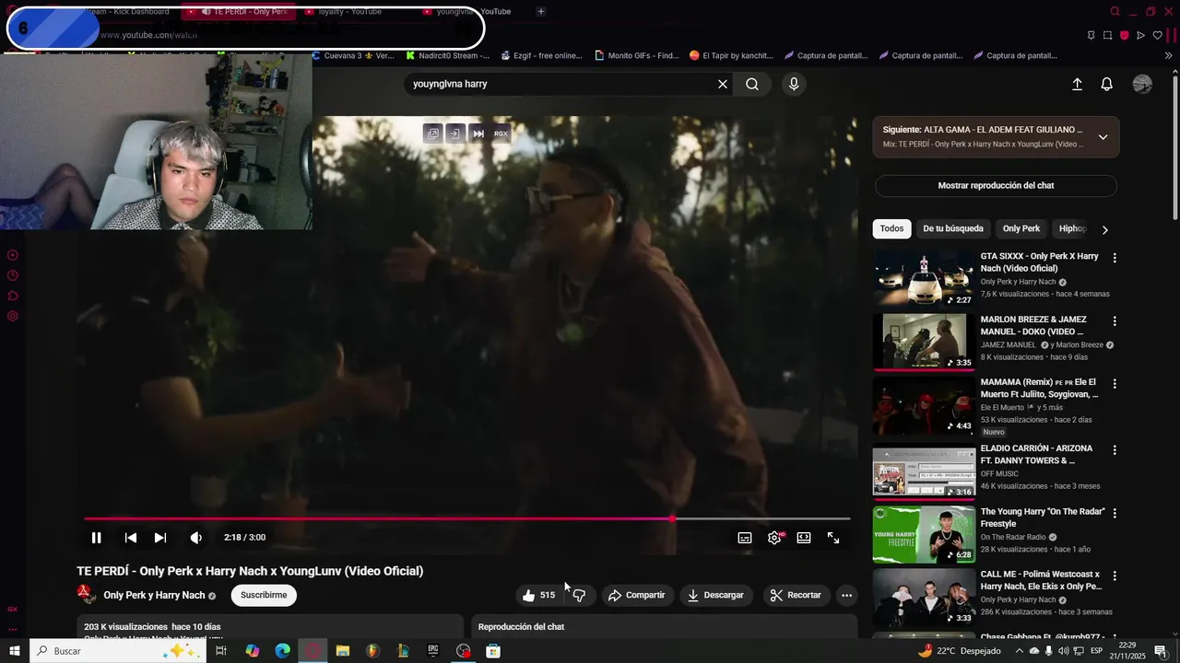Viewport: 1180px width, 663px height.
Task: Select the Only Perk filter chip
Action: 1021,228
